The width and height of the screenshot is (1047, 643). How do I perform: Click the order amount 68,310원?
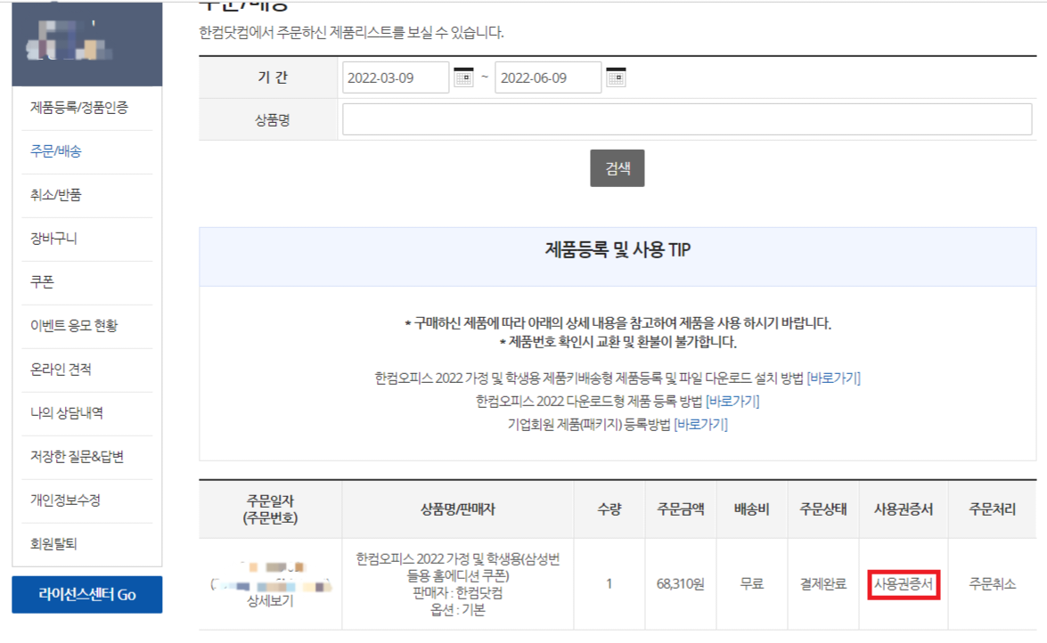681,584
